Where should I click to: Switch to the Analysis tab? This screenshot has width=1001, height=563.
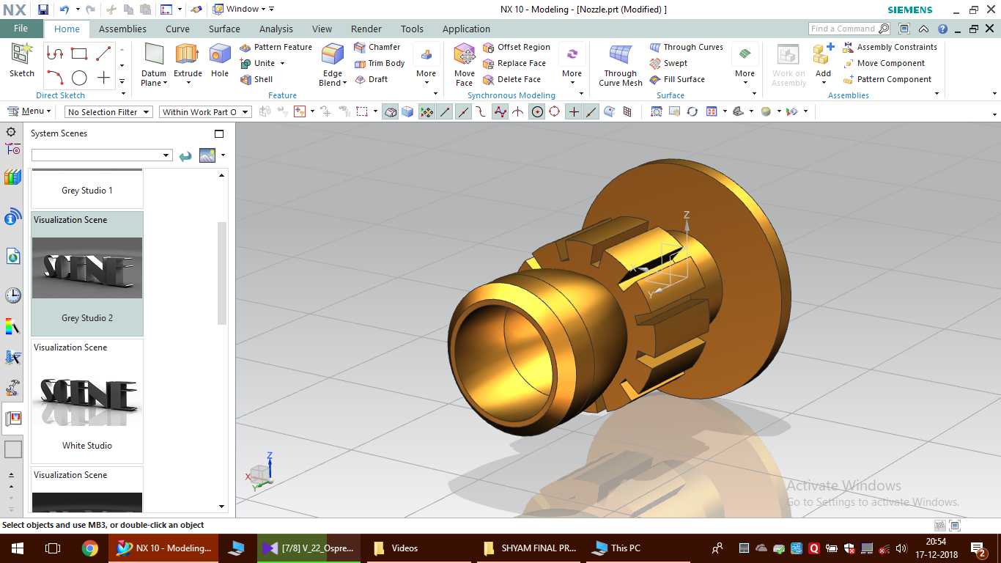[x=276, y=29]
